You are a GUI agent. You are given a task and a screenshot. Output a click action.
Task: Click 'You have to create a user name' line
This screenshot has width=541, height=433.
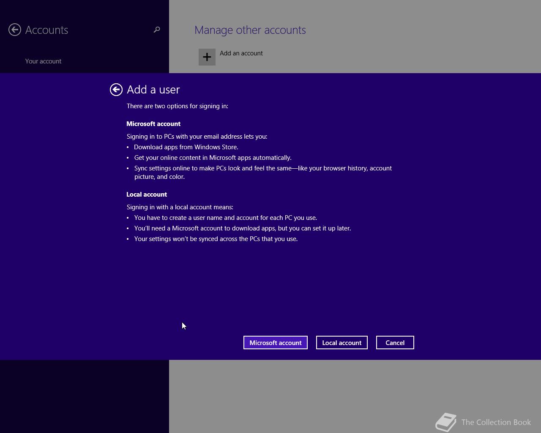click(x=226, y=218)
